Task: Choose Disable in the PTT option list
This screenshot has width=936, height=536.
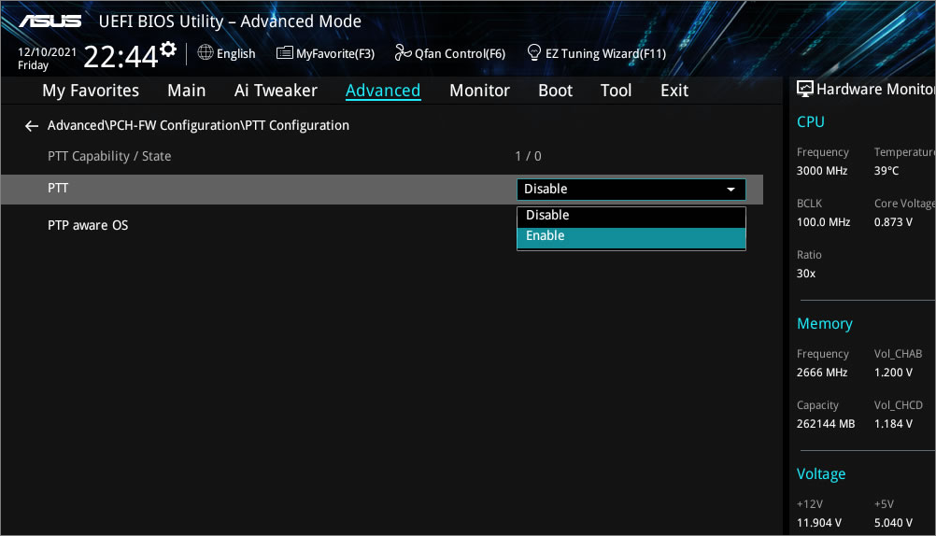Action: click(631, 216)
